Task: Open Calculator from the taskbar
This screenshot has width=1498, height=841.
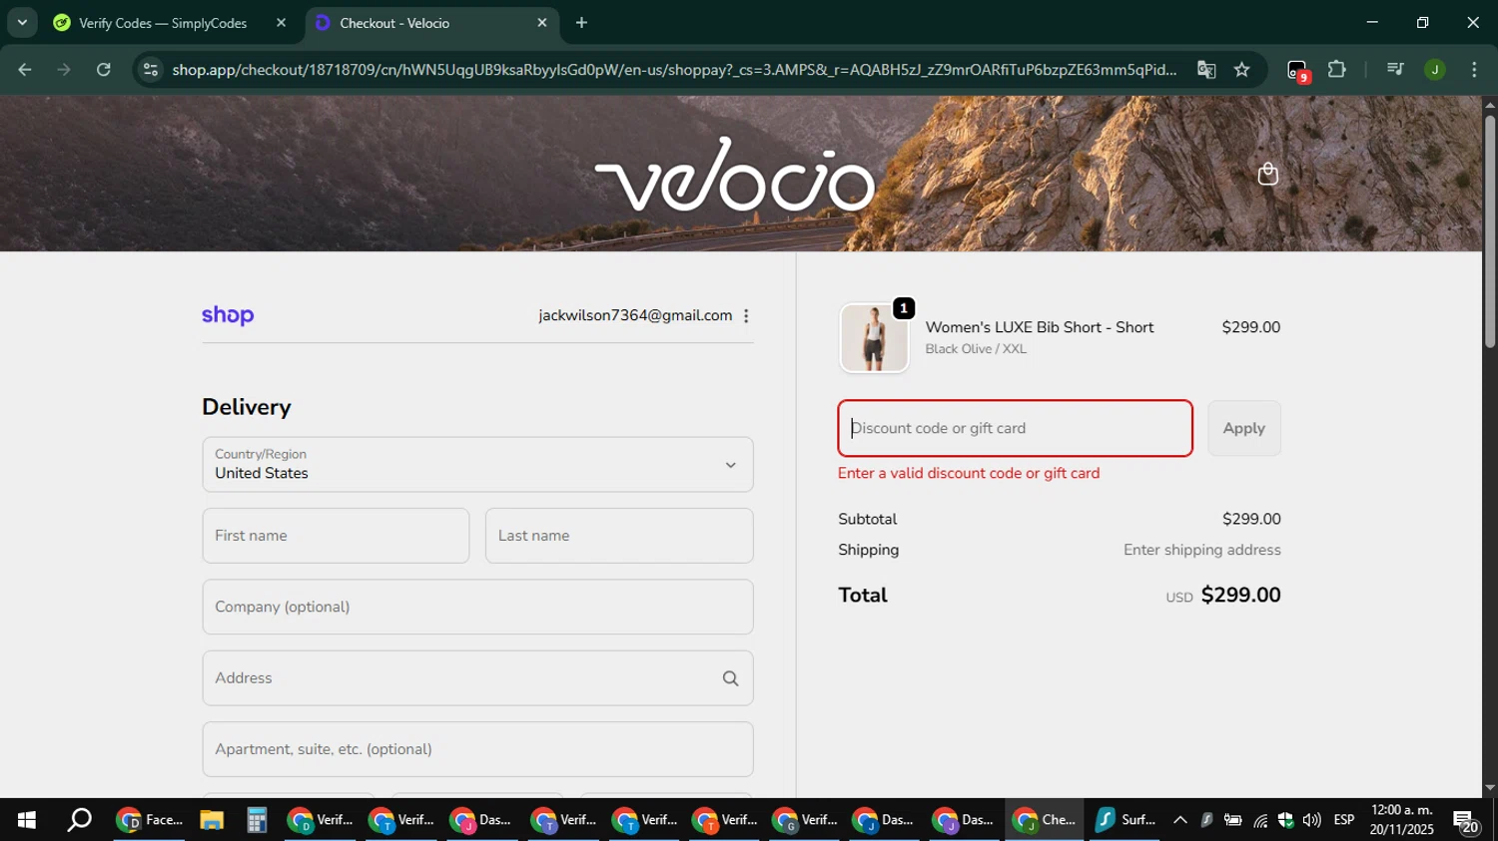Action: (x=257, y=820)
